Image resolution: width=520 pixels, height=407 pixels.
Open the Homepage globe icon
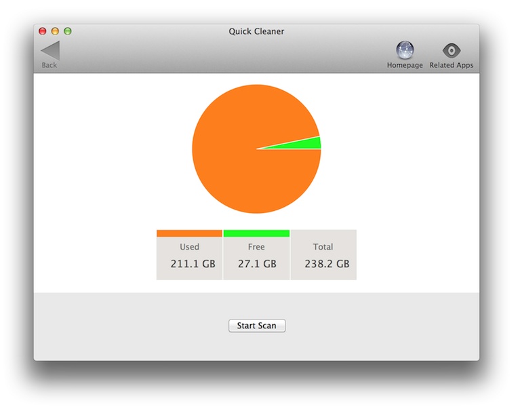pyautogui.click(x=405, y=50)
